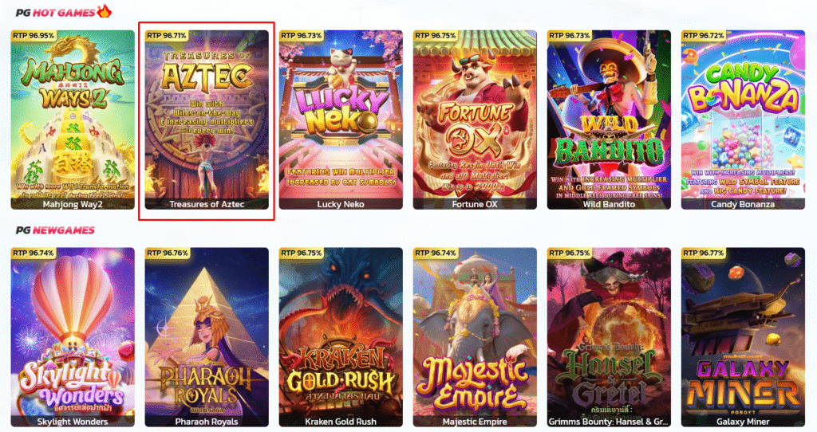Click the RTP 96.95% badge on Mahjong
Viewport: 817px width, 432px height.
[34, 35]
